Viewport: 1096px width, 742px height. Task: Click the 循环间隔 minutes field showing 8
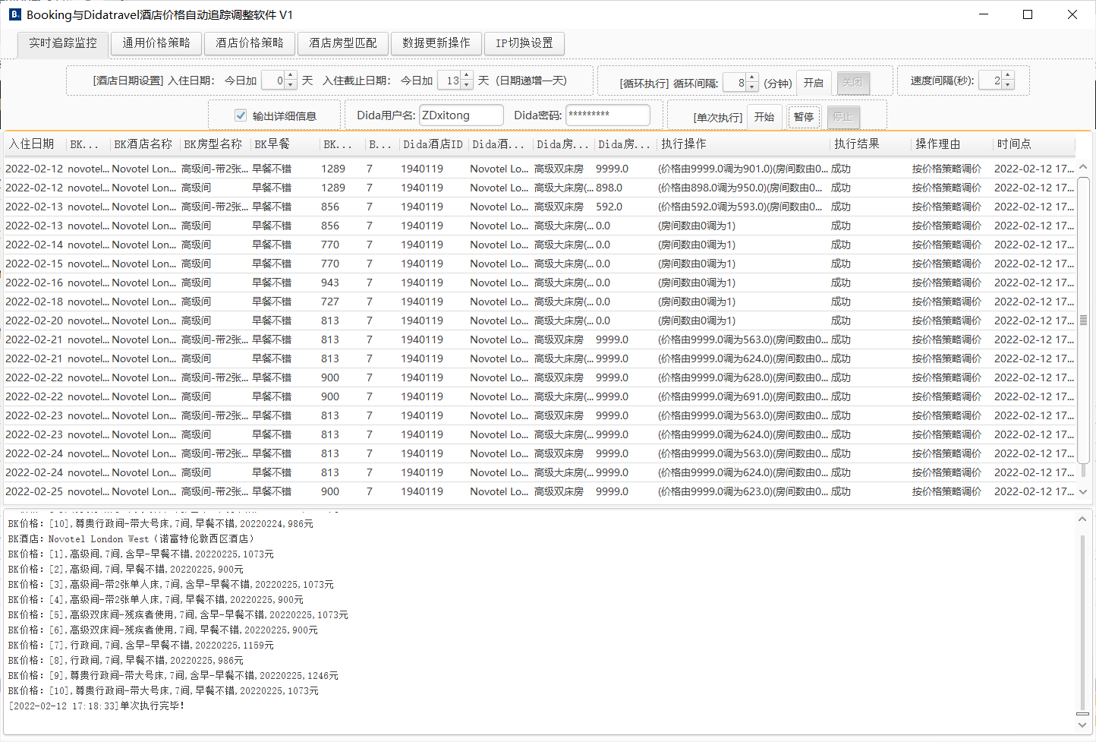(x=735, y=83)
